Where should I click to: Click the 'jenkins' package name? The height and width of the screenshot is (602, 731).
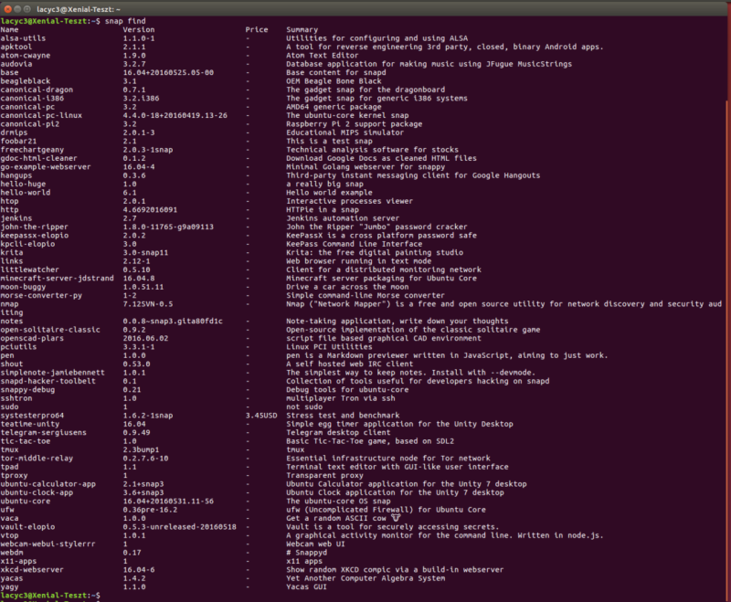click(x=16, y=218)
